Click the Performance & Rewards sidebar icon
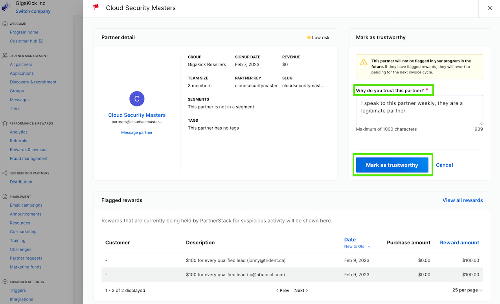 (4, 123)
